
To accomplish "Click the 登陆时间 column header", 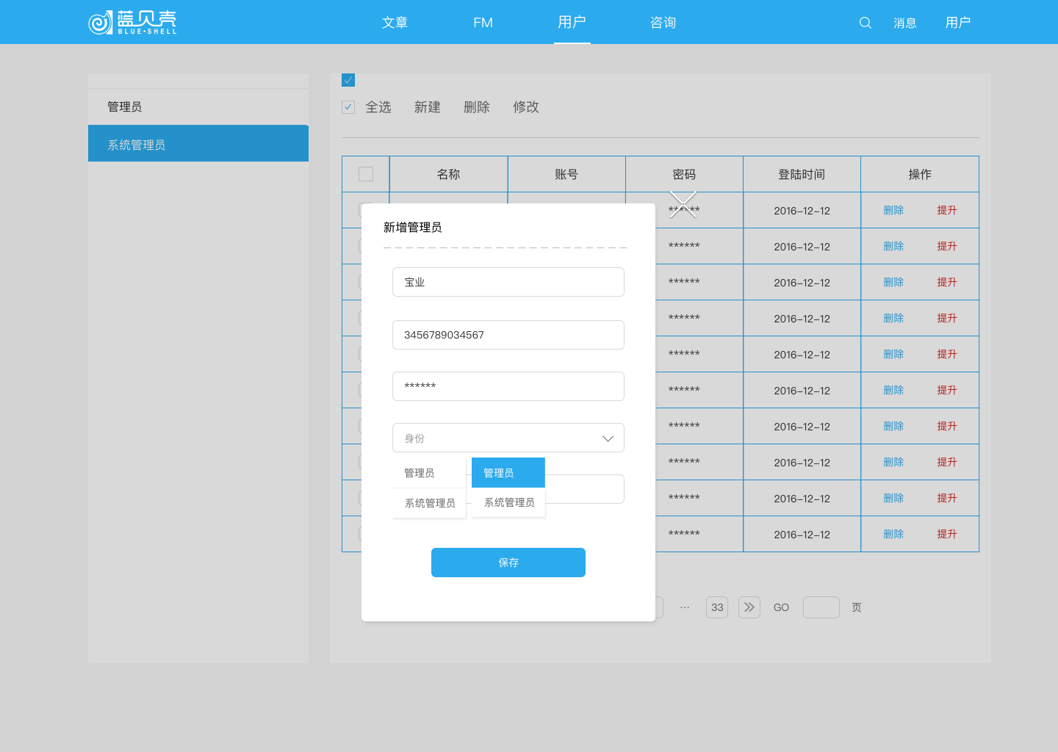I will pyautogui.click(x=802, y=174).
